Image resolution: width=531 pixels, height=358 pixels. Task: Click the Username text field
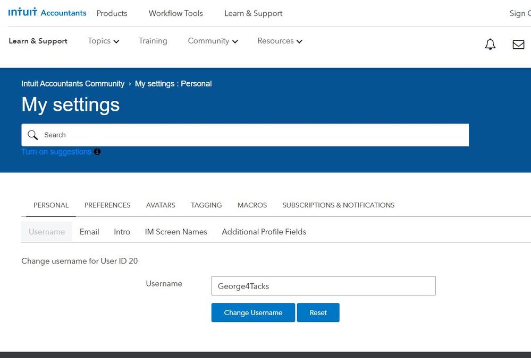tap(323, 286)
